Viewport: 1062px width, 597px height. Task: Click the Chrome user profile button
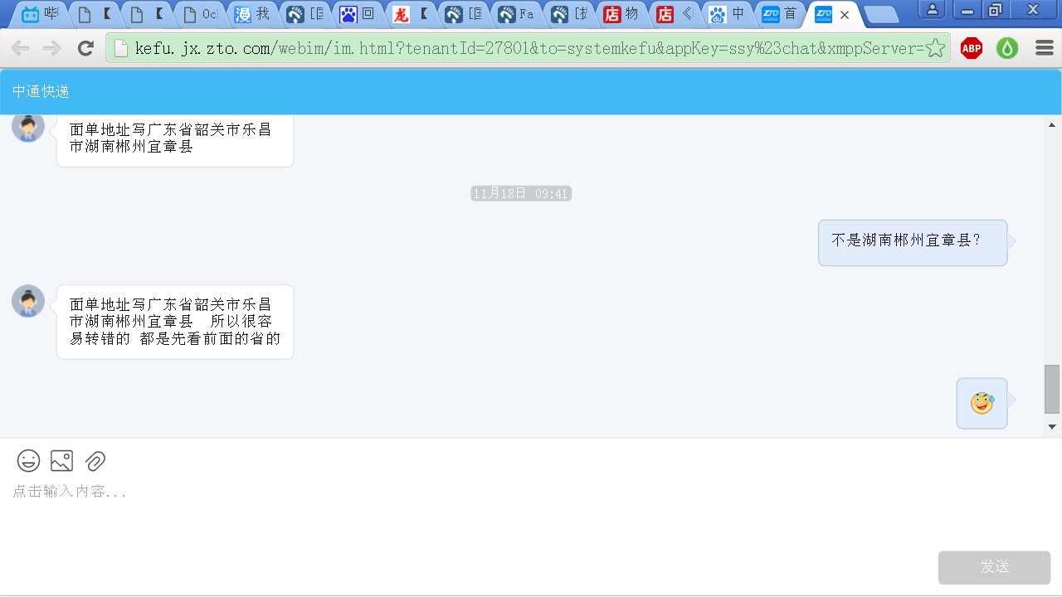click(933, 10)
